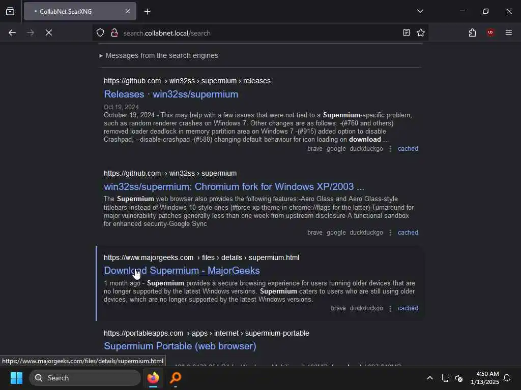521x390 pixels.
Task: Click google engine label on Releases result
Action: [x=336, y=149]
